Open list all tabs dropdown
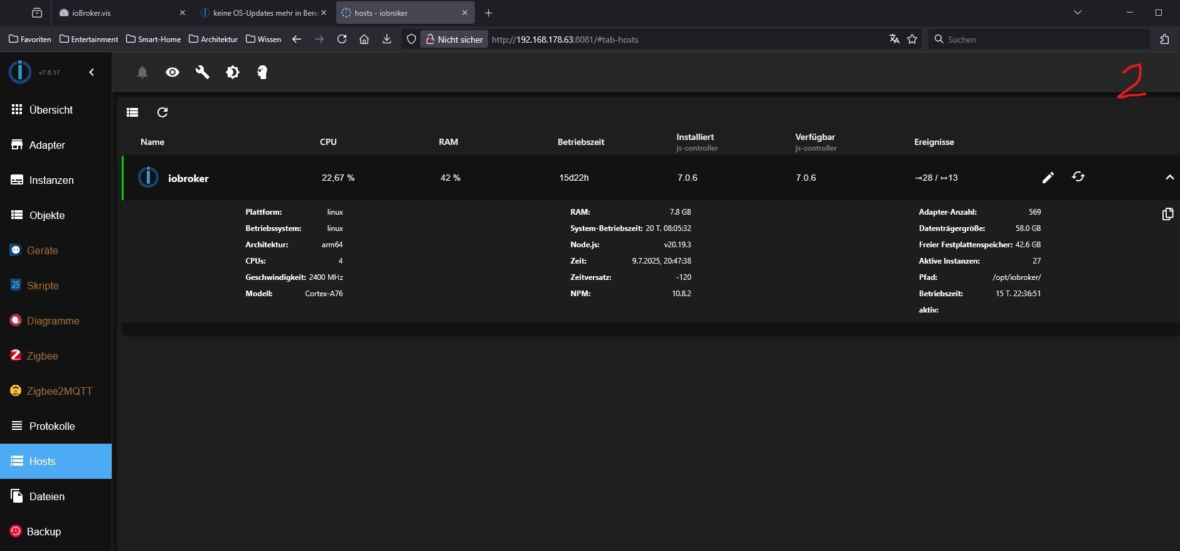1180x551 pixels. point(1078,13)
